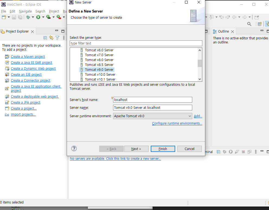Open Project Explorer View Menu dots
269x210 pixels.
click(x=64, y=38)
